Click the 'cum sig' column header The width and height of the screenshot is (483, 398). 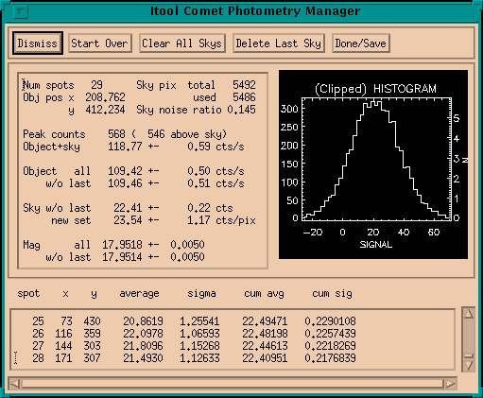click(332, 294)
